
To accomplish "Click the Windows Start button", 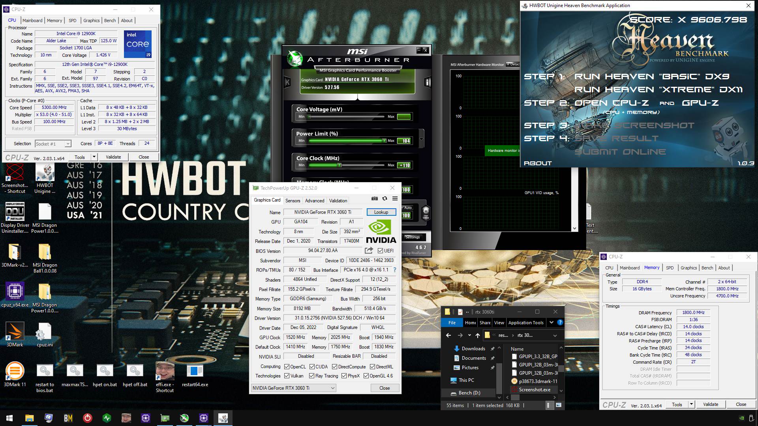I will [x=9, y=418].
